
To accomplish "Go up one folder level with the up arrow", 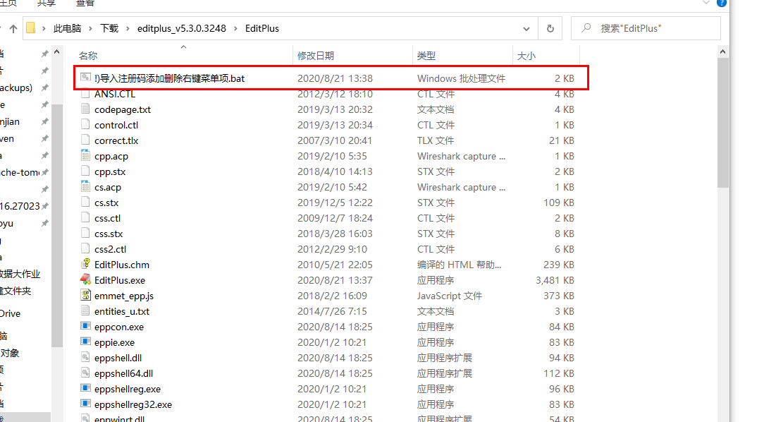I will tap(13, 29).
